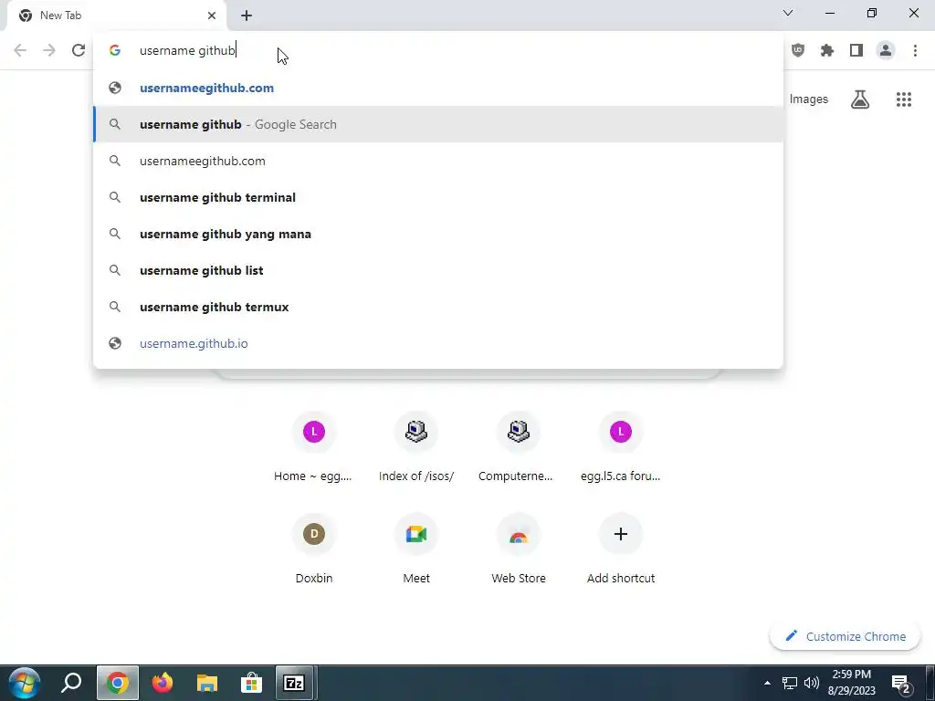
Task: Reload the page with refresh icon
Action: (x=79, y=51)
